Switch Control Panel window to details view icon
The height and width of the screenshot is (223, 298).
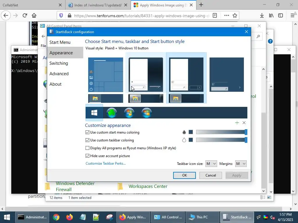263,197
